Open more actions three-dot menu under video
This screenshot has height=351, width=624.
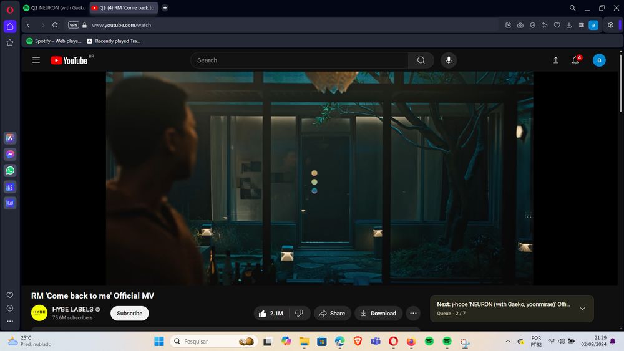click(413, 313)
